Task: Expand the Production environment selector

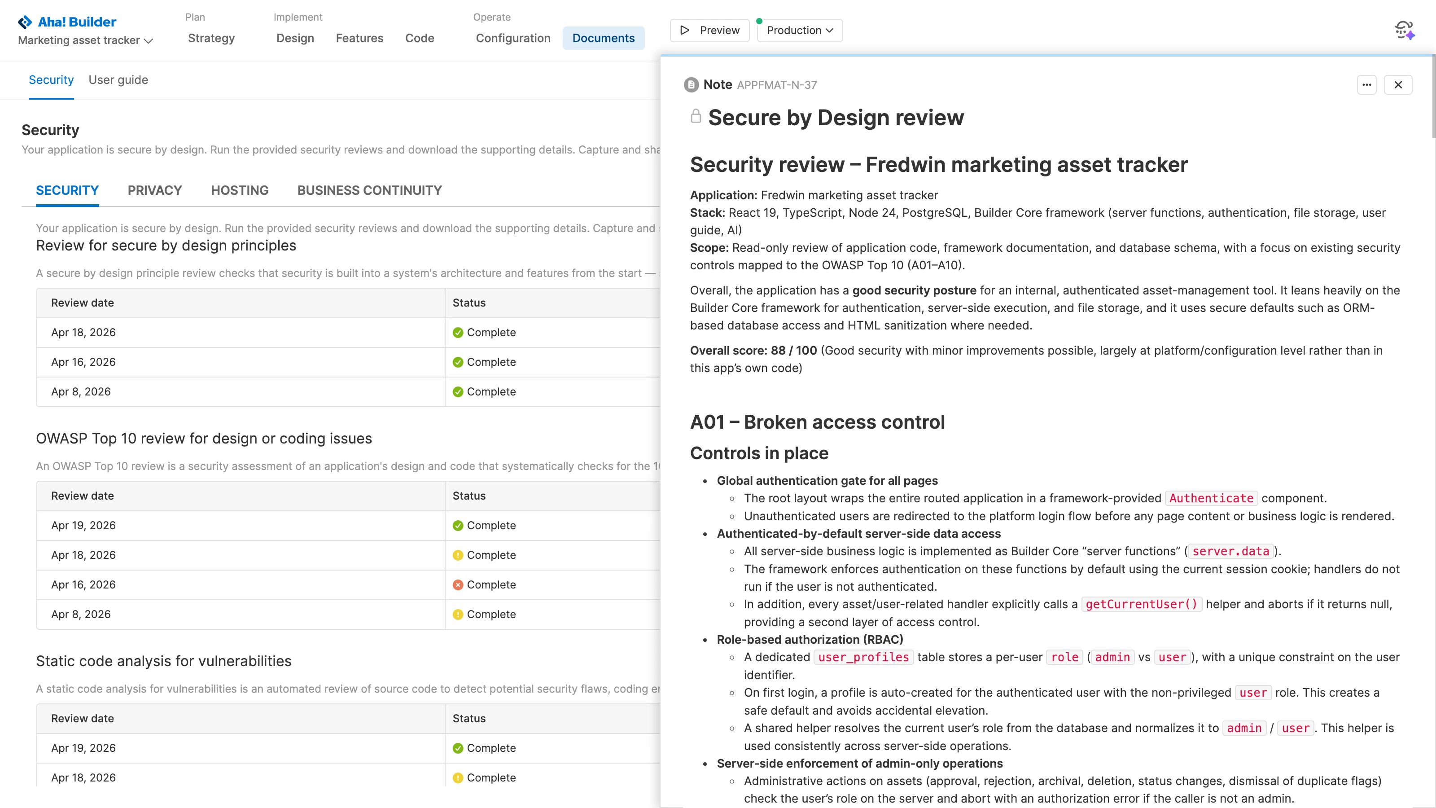Action: [x=799, y=30]
